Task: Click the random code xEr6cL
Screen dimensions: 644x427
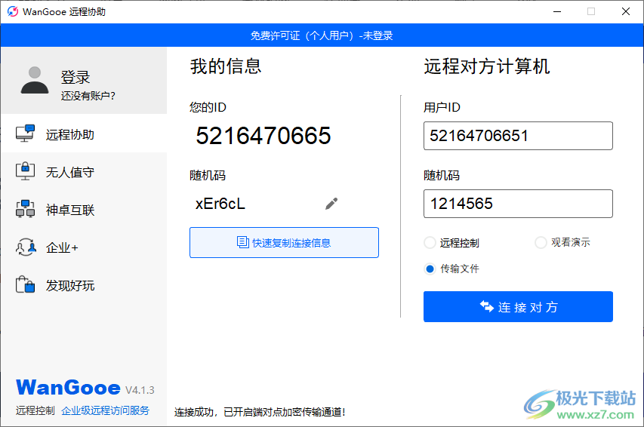Action: [x=220, y=204]
